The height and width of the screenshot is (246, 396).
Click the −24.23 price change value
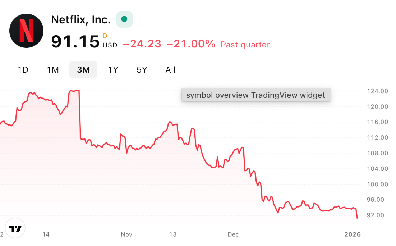142,44
